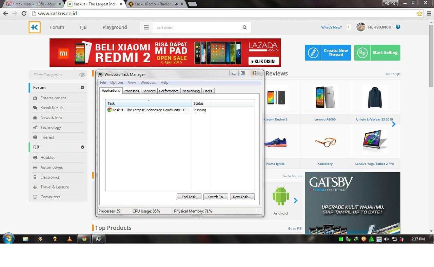434x267 pixels.
Task: Open the Kallestory glasses thumbnail
Action: [325, 142]
